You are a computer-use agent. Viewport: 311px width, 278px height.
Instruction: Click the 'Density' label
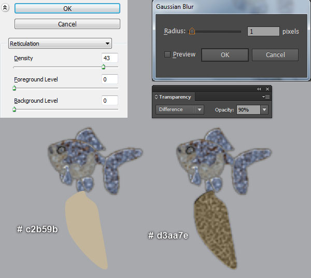pyautogui.click(x=23, y=58)
